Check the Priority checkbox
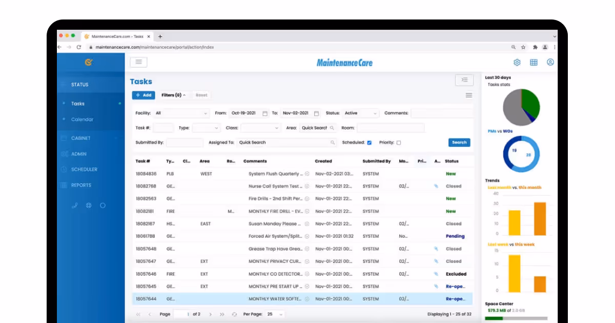 tap(399, 143)
